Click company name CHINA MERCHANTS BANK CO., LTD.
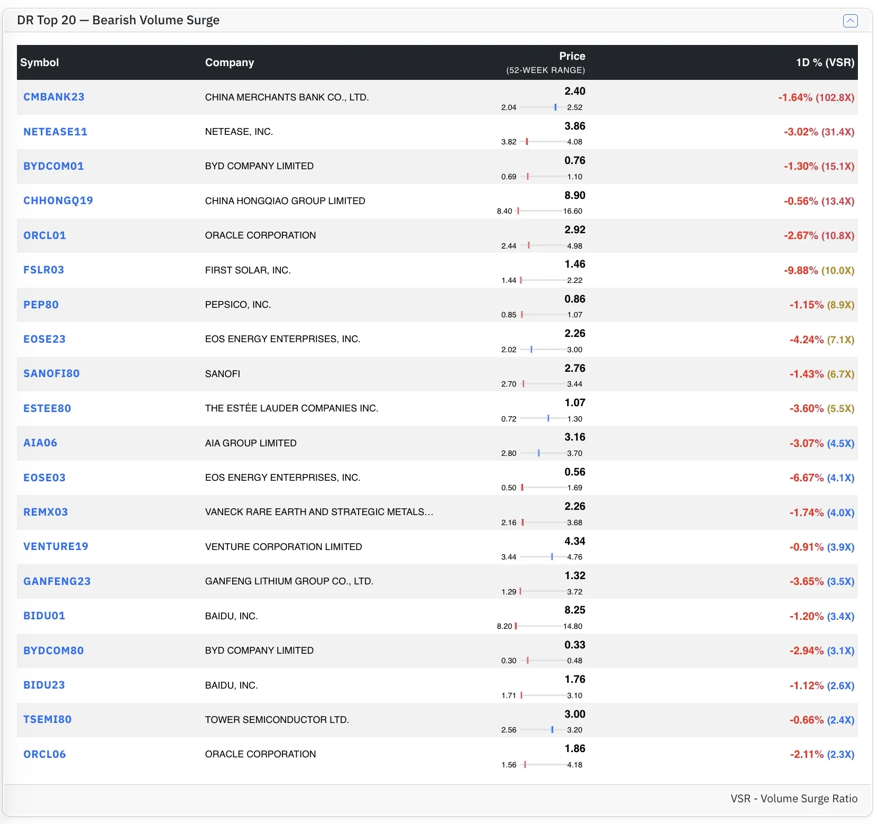The image size is (878, 824). click(287, 97)
